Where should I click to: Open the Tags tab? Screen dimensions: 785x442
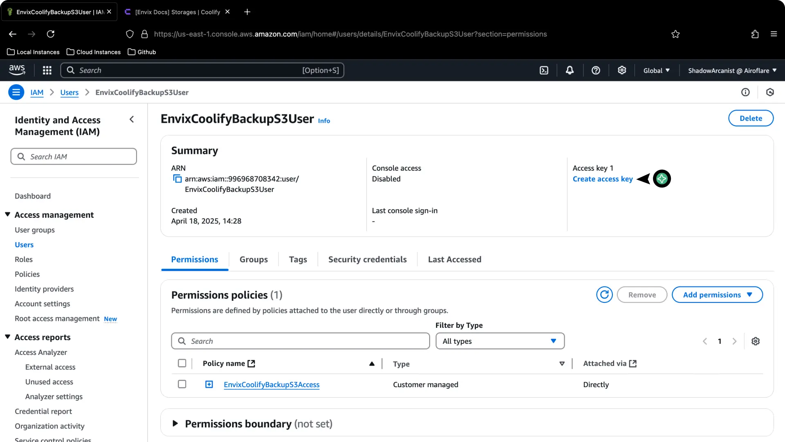tap(298, 259)
